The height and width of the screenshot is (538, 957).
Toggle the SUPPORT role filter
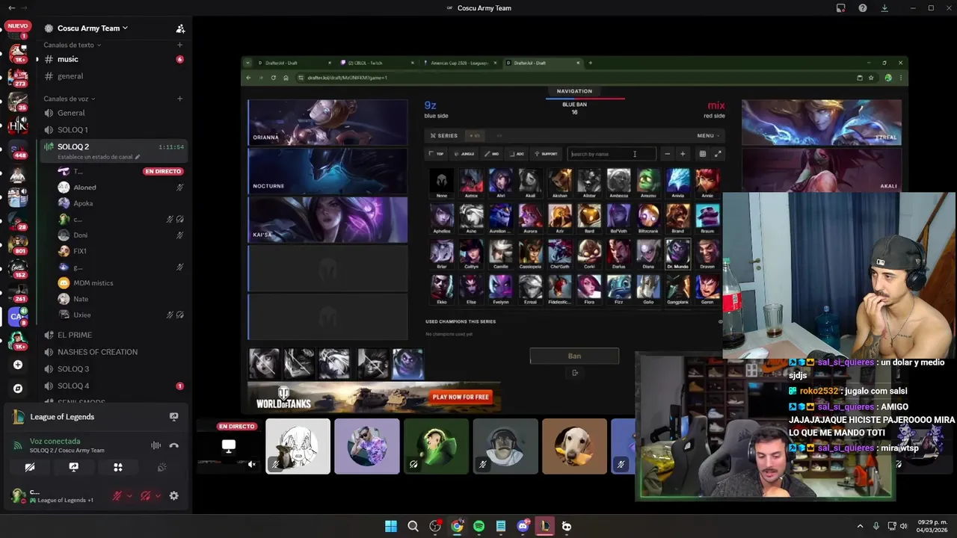coord(546,154)
